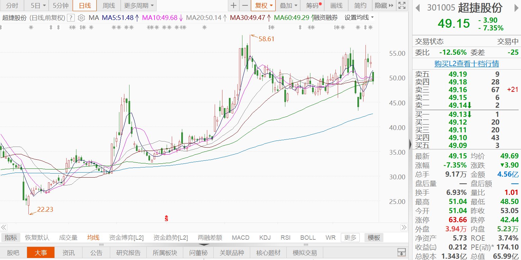The height and width of the screenshot is (260, 521).
Task: Toggle the 成交量 volume indicator
Action: 68,238
